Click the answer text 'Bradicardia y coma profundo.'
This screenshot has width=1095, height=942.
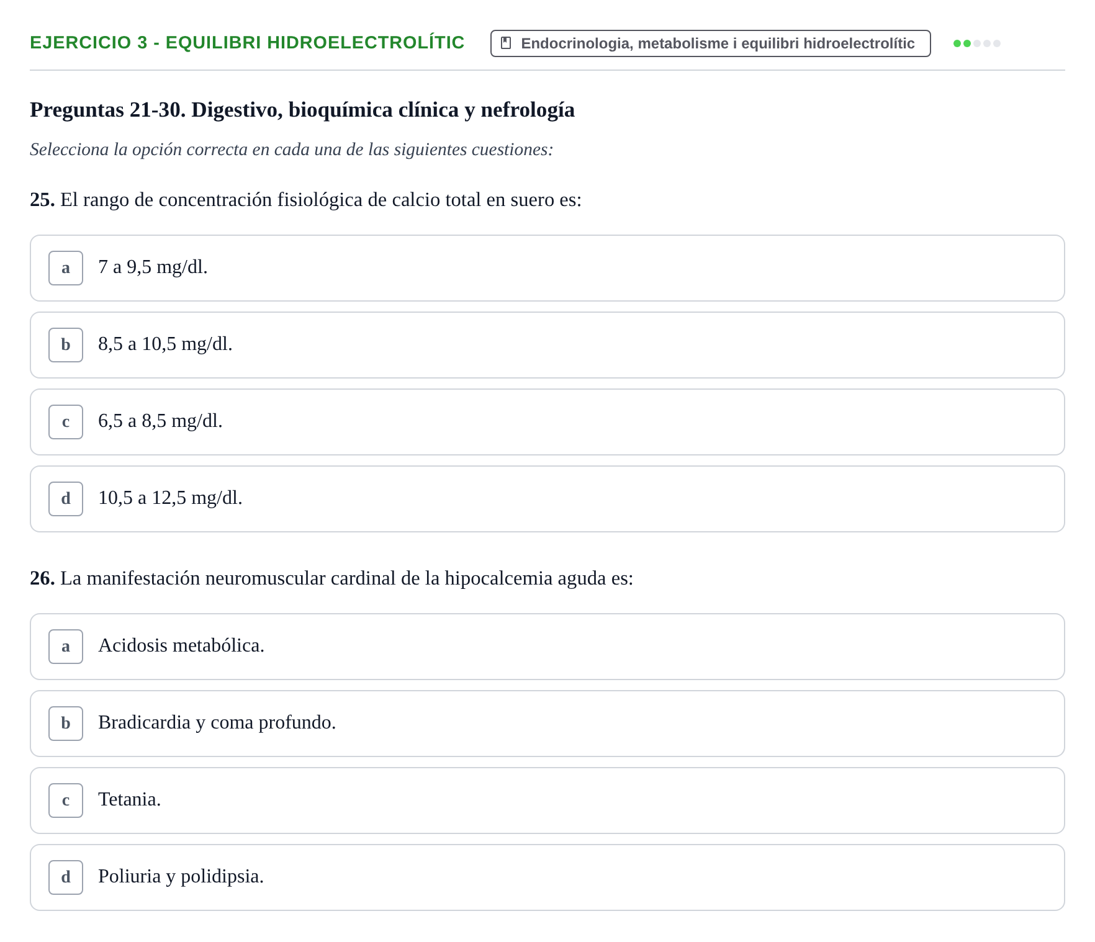(217, 722)
